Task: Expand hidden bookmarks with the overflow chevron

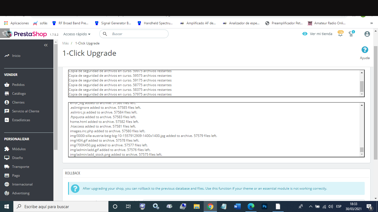Action: pos(372,23)
